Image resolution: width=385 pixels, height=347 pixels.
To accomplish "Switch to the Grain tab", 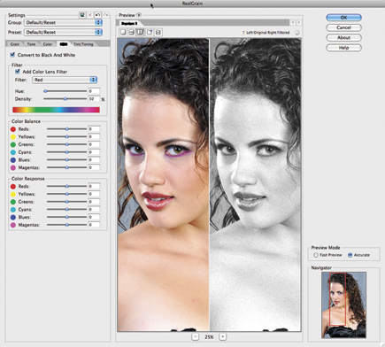I will pos(15,44).
